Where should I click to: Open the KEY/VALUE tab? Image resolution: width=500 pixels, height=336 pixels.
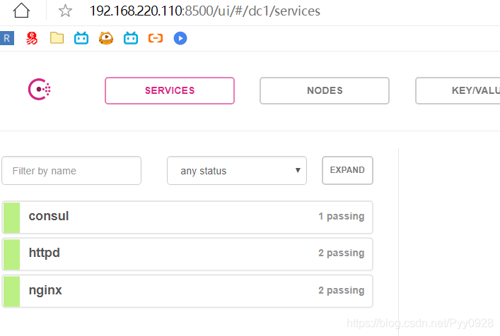pyautogui.click(x=458, y=90)
